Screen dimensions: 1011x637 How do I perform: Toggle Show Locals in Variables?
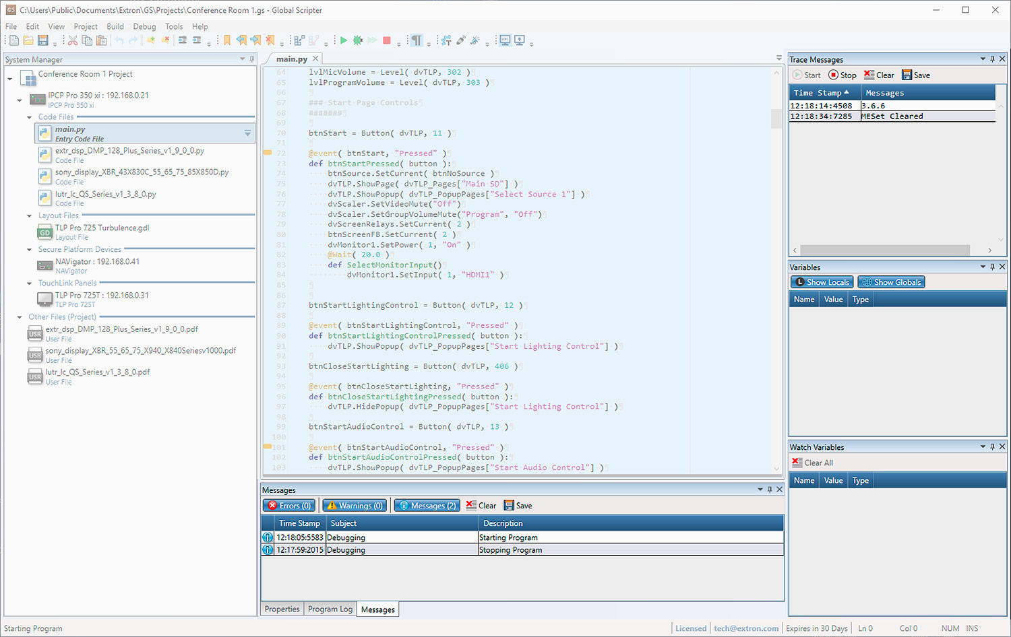[x=822, y=282]
